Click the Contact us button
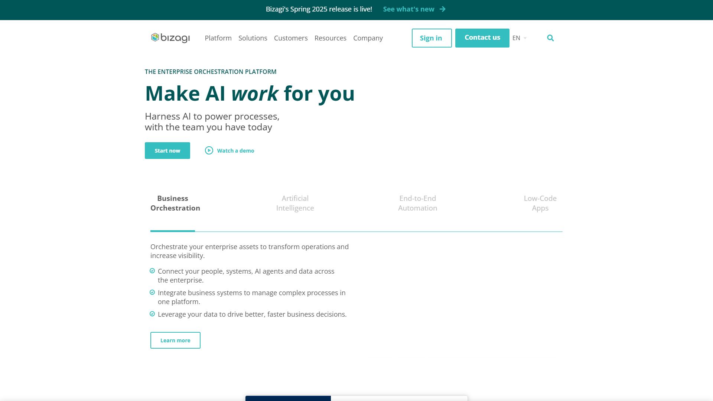This screenshot has width=713, height=401. tap(482, 38)
